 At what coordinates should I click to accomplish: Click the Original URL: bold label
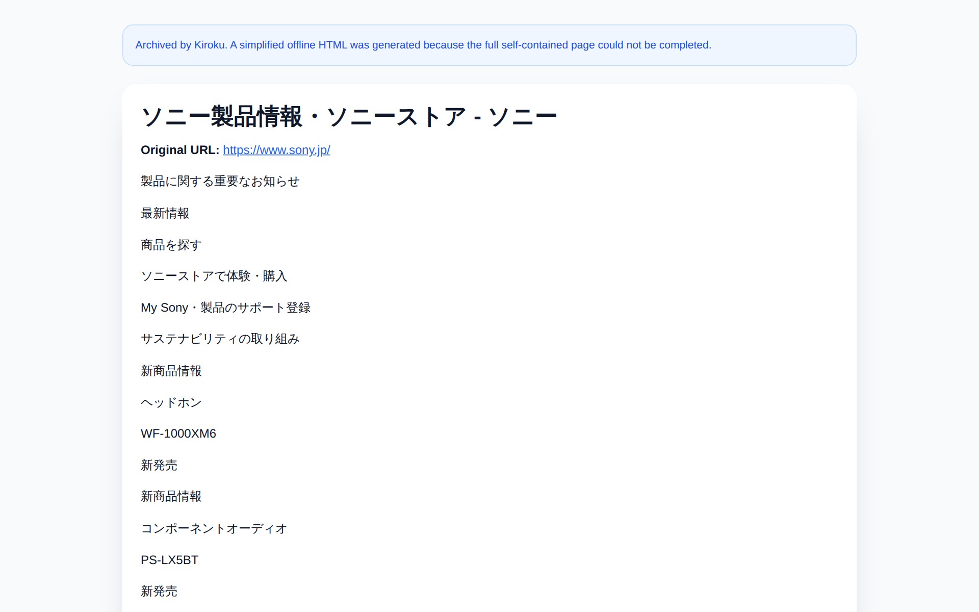click(178, 150)
